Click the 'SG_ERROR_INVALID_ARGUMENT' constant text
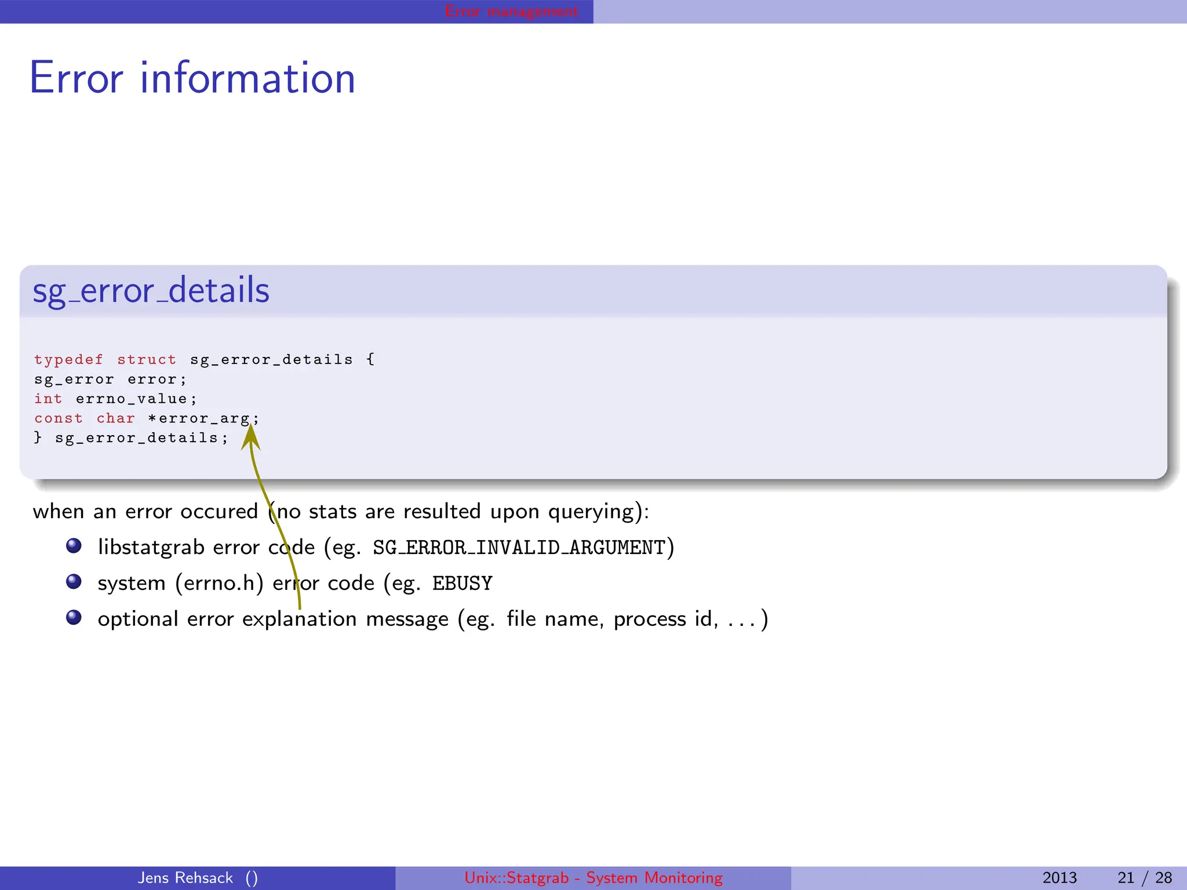The image size is (1187, 890). click(x=519, y=548)
